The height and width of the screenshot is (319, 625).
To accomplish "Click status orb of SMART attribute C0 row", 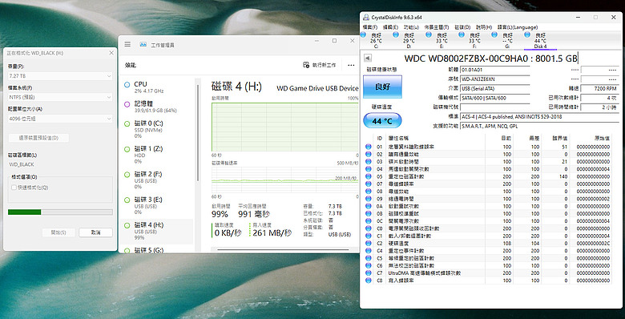I will [x=369, y=228].
